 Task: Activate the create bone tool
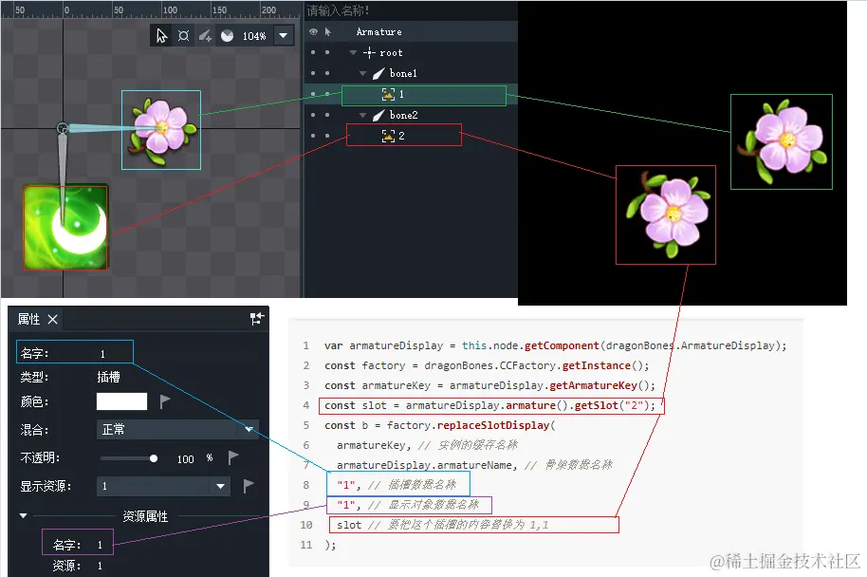205,36
